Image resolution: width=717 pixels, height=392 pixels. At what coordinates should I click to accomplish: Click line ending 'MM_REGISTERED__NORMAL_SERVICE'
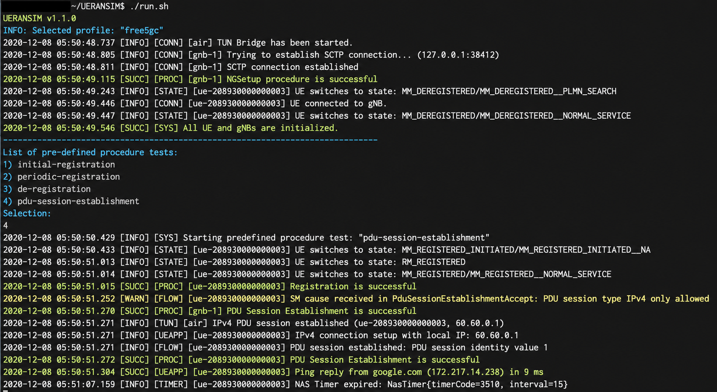pyautogui.click(x=307, y=274)
